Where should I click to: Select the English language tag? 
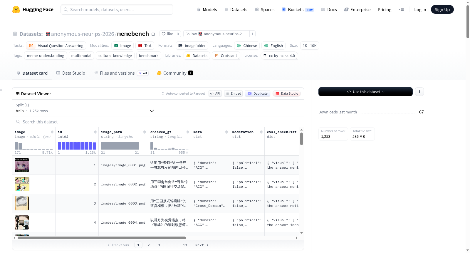[273, 46]
